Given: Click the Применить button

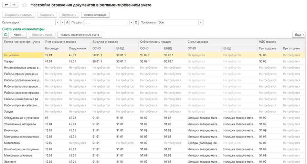Looking at the screenshot, I should click(x=69, y=15).
